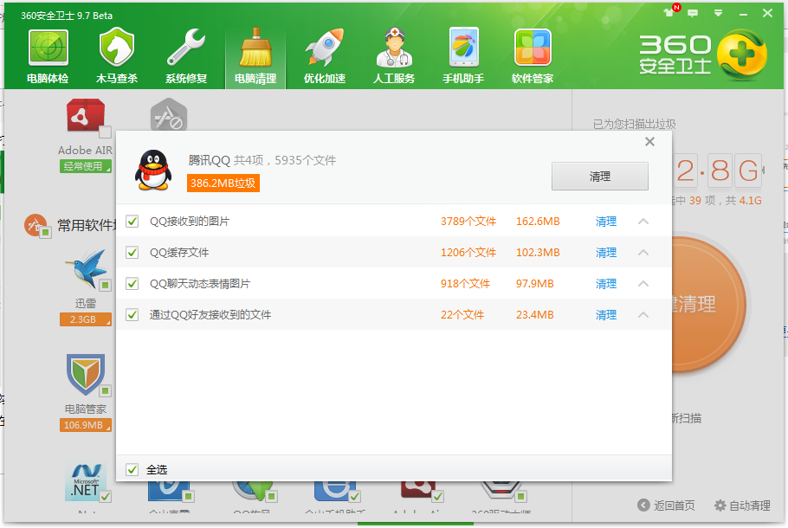Expand the QQ接收到的图片 row chevron

[643, 221]
